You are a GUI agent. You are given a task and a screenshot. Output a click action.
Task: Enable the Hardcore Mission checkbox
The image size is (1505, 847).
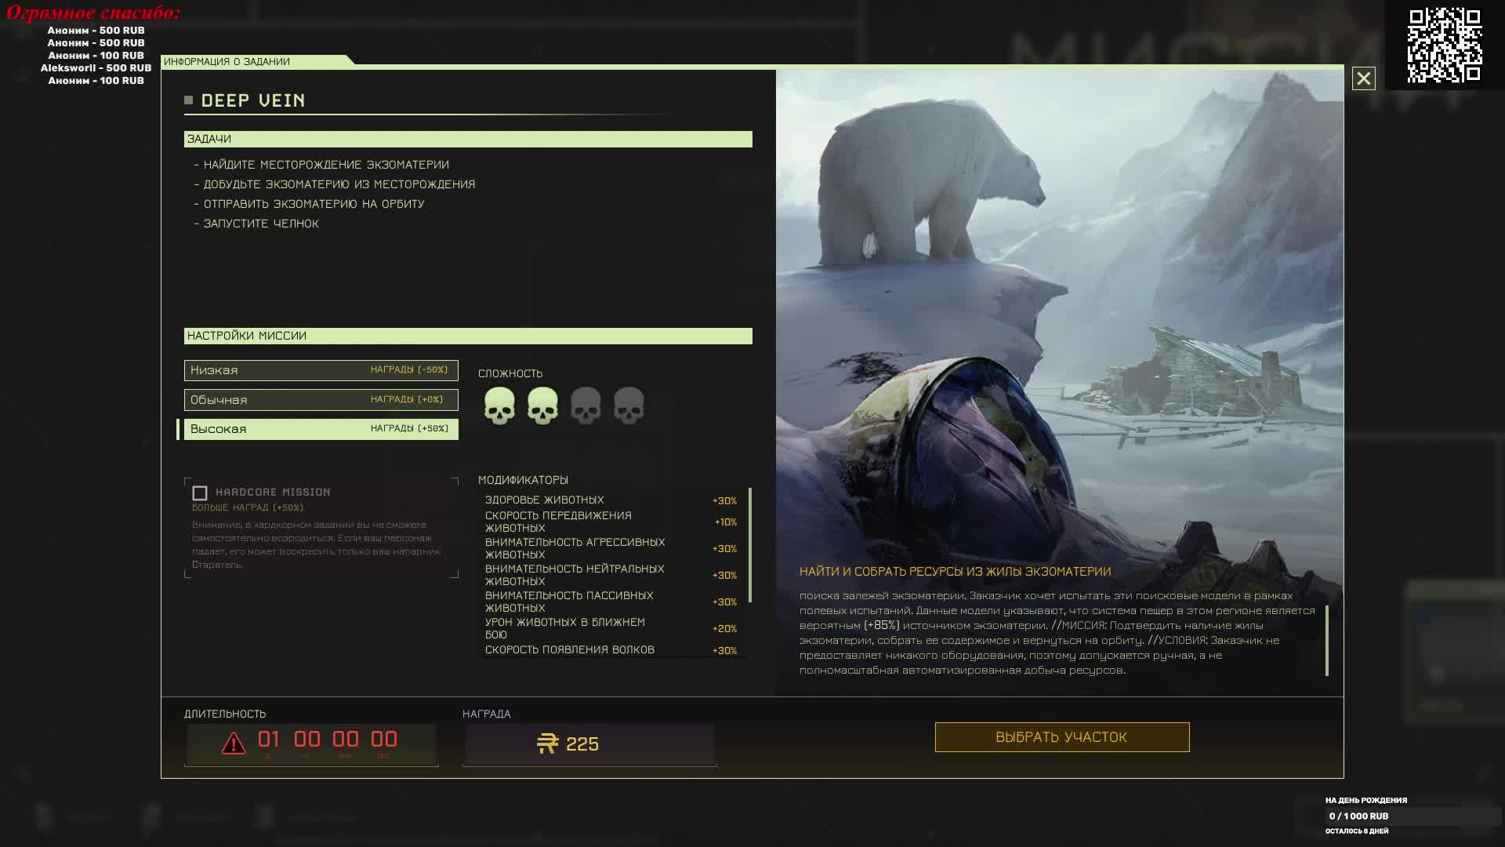(x=200, y=493)
